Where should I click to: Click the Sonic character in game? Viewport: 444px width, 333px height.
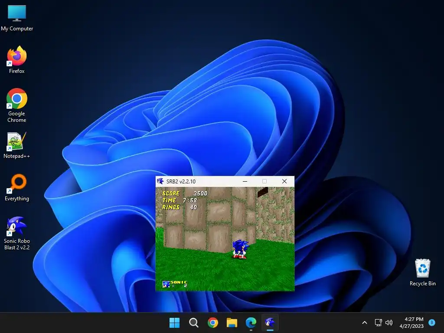click(240, 249)
